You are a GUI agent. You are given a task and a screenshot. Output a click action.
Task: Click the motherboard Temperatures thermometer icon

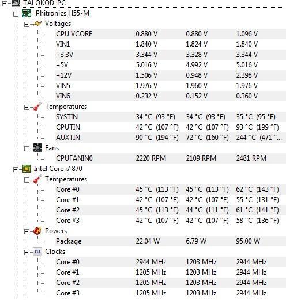[37, 107]
